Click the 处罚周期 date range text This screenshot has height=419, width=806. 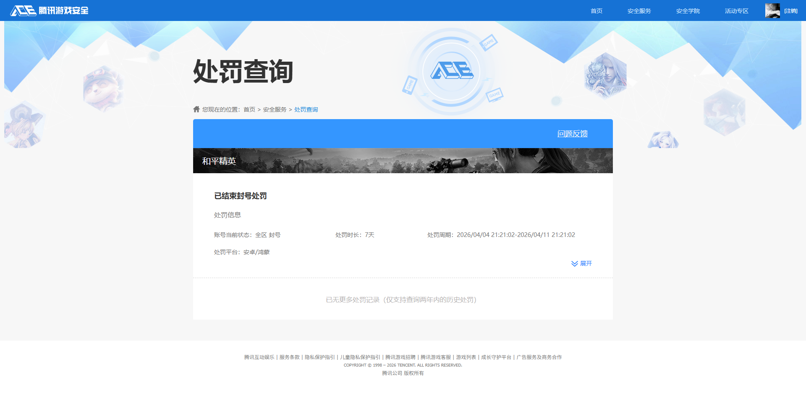[501, 235]
